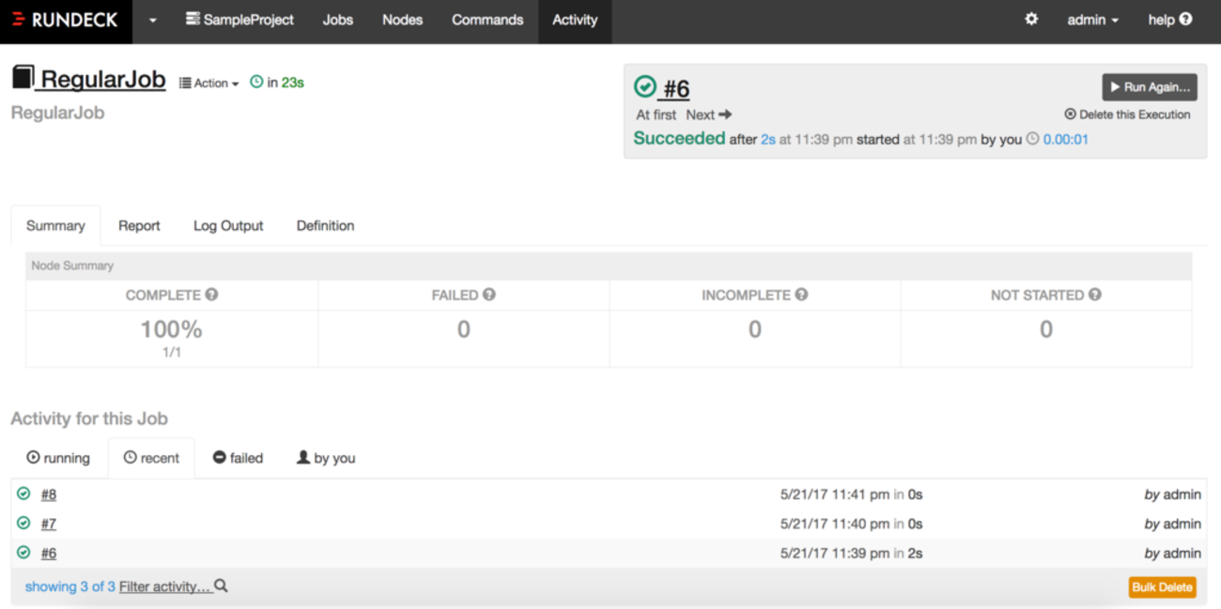The image size is (1221, 609).
Task: Click the help icon beside FAILED
Action: point(489,295)
